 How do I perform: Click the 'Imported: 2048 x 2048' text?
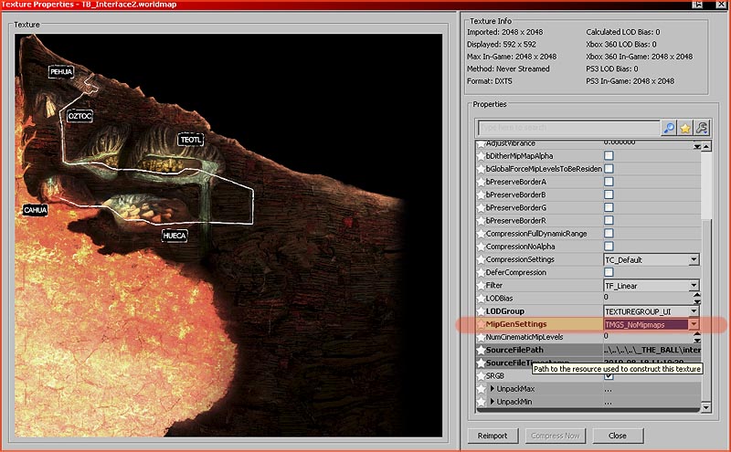point(505,32)
